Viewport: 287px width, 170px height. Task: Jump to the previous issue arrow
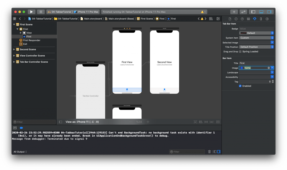pos(199,19)
